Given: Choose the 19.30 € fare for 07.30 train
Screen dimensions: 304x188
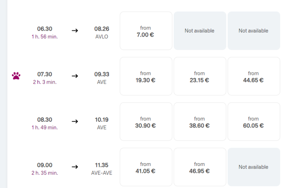Looking at the screenshot, I should (146, 76).
